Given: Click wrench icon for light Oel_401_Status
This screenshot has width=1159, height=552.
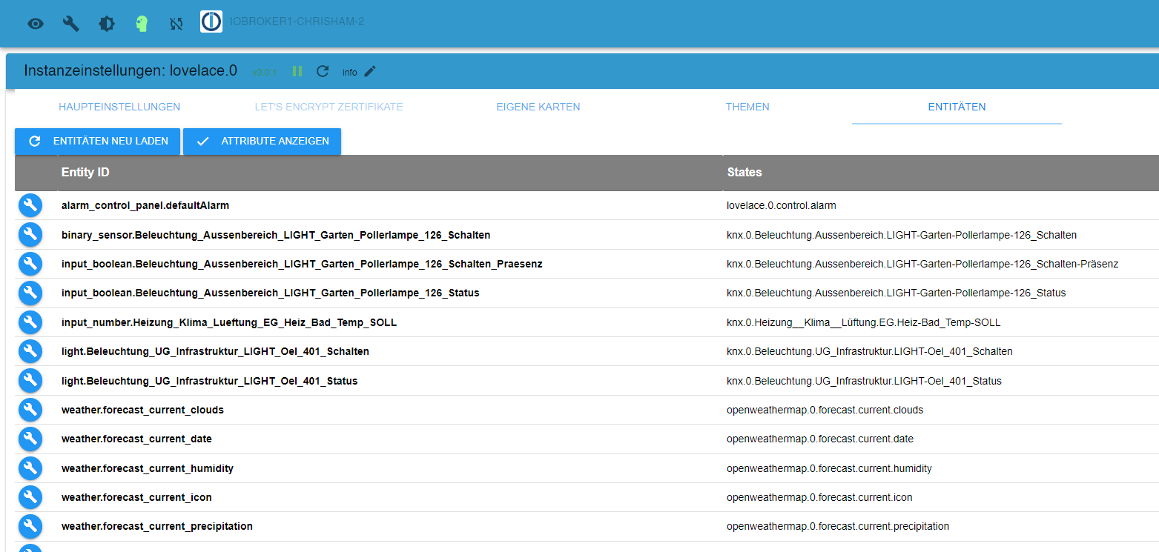Looking at the screenshot, I should [x=30, y=381].
